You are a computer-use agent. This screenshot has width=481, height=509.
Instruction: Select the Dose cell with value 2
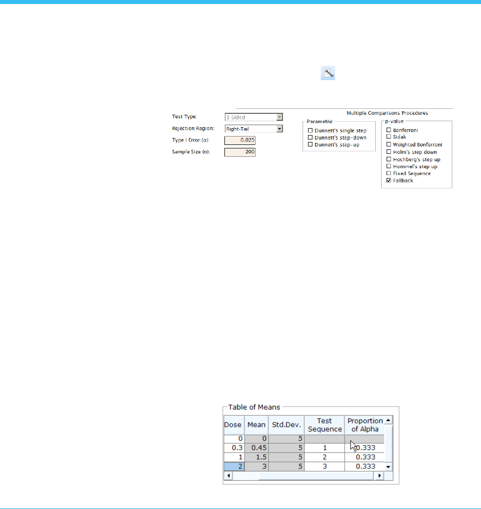click(234, 466)
